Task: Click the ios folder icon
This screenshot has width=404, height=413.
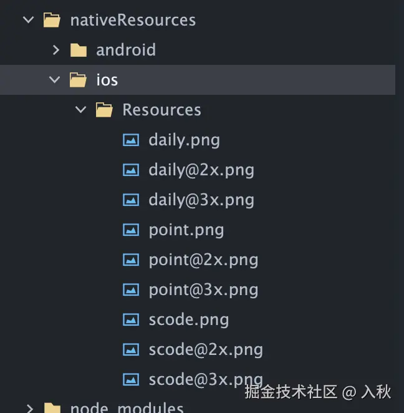Action: click(x=78, y=80)
